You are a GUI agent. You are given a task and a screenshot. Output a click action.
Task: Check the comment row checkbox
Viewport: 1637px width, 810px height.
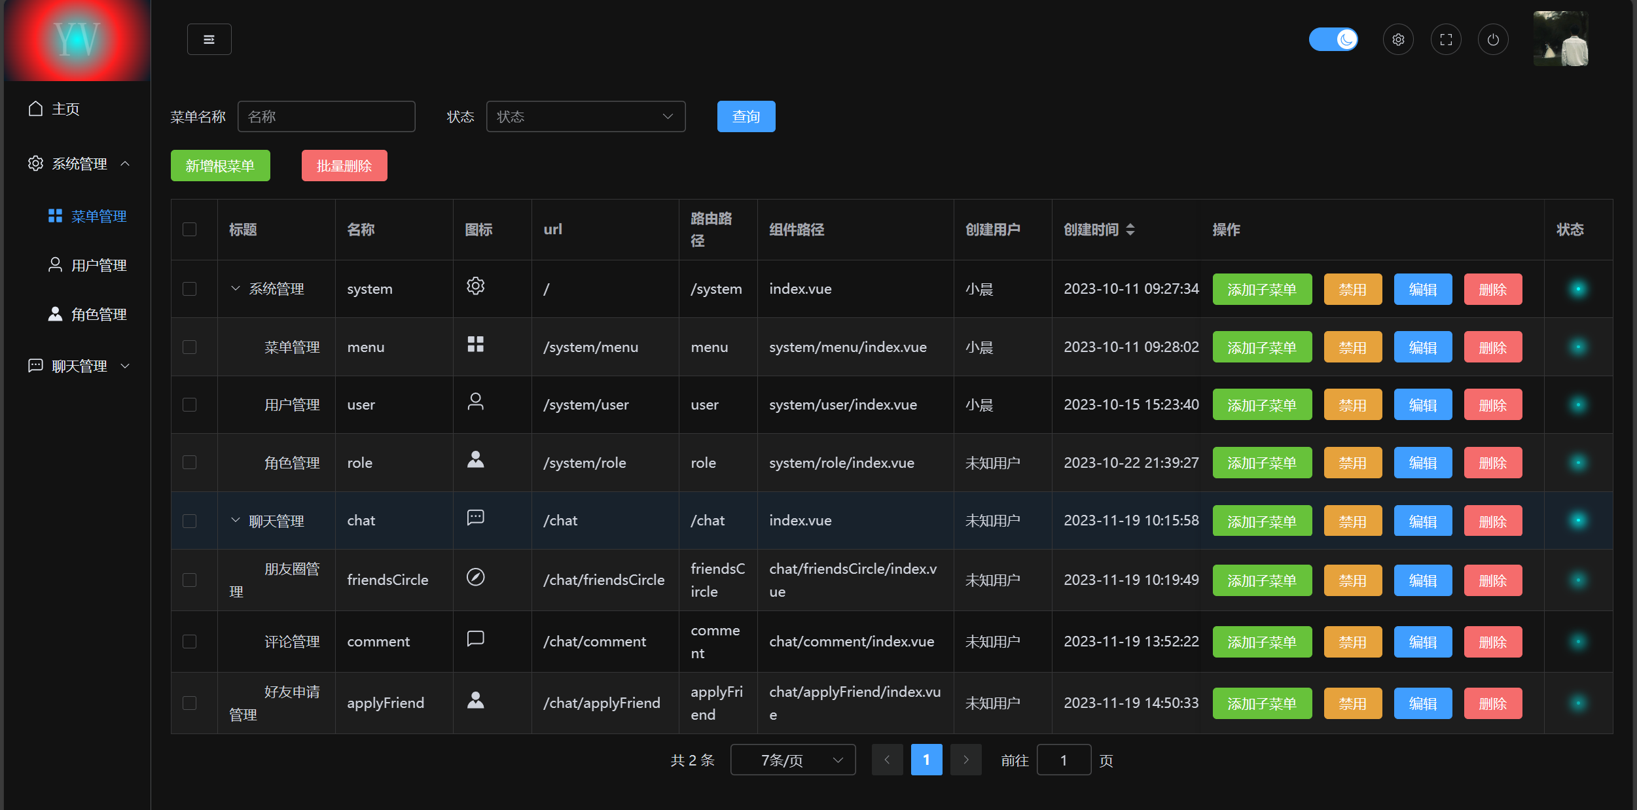pos(189,641)
